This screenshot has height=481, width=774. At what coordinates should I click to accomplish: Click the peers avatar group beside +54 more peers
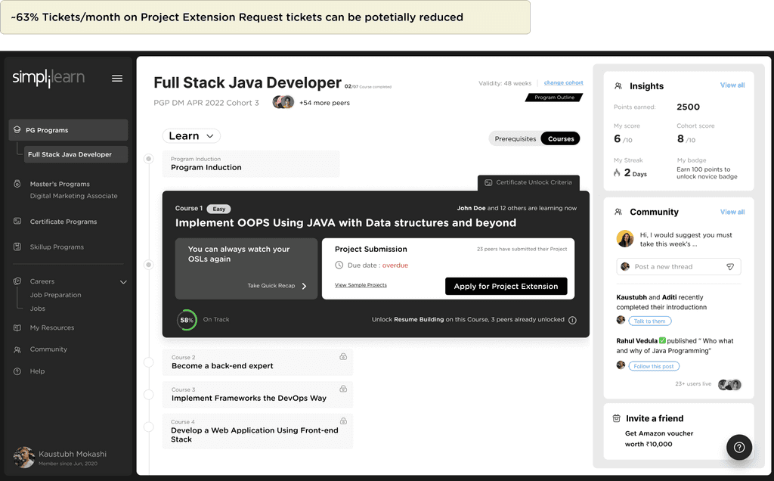(283, 102)
